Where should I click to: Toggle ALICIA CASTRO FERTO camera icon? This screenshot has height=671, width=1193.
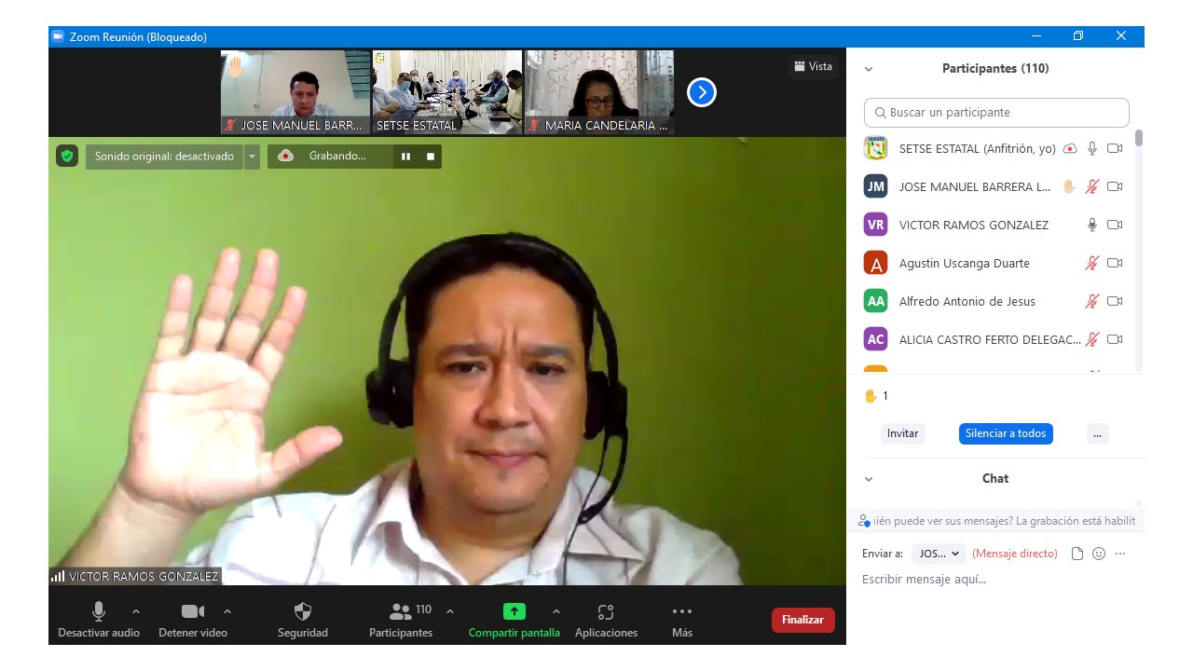coord(1115,339)
